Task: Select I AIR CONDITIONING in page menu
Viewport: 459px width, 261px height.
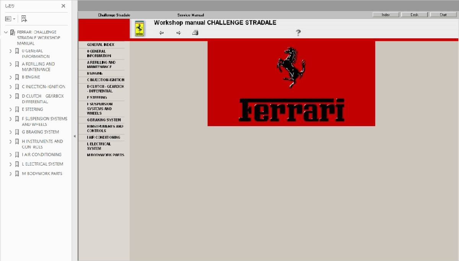Action: coord(103,138)
